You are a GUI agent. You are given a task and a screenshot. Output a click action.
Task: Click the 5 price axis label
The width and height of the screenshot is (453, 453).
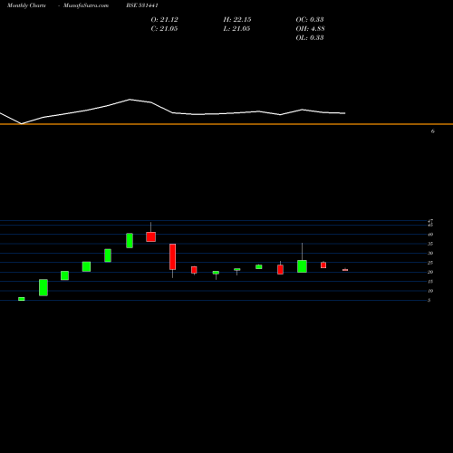tap(429, 300)
